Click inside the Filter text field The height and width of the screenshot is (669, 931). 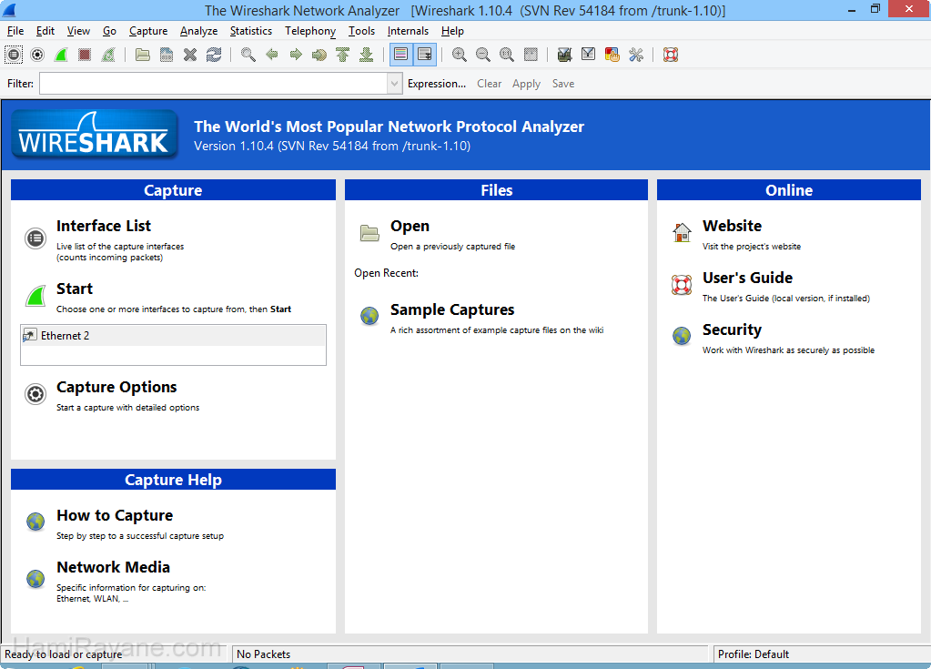click(214, 84)
